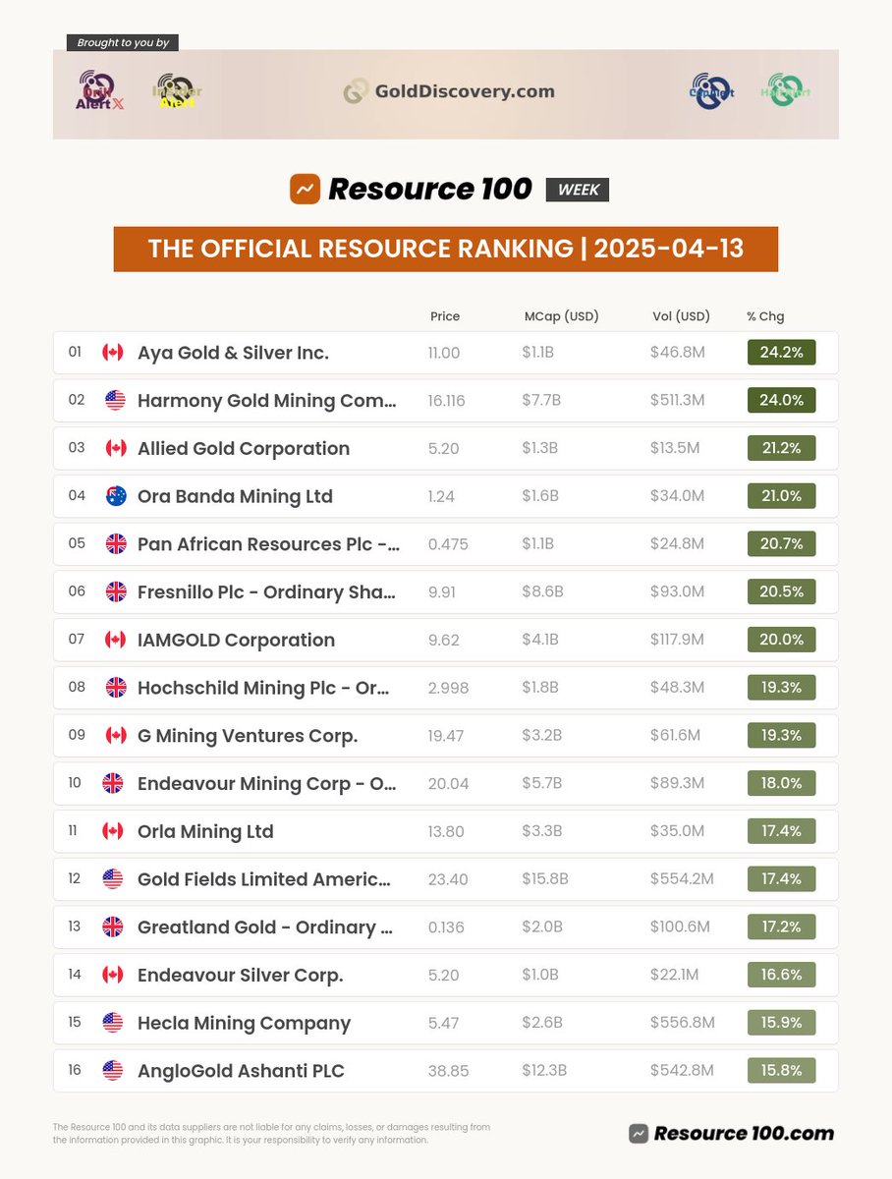
Task: Click the Canada flag beside Endeavour Silver Corp.
Action: coord(113,975)
